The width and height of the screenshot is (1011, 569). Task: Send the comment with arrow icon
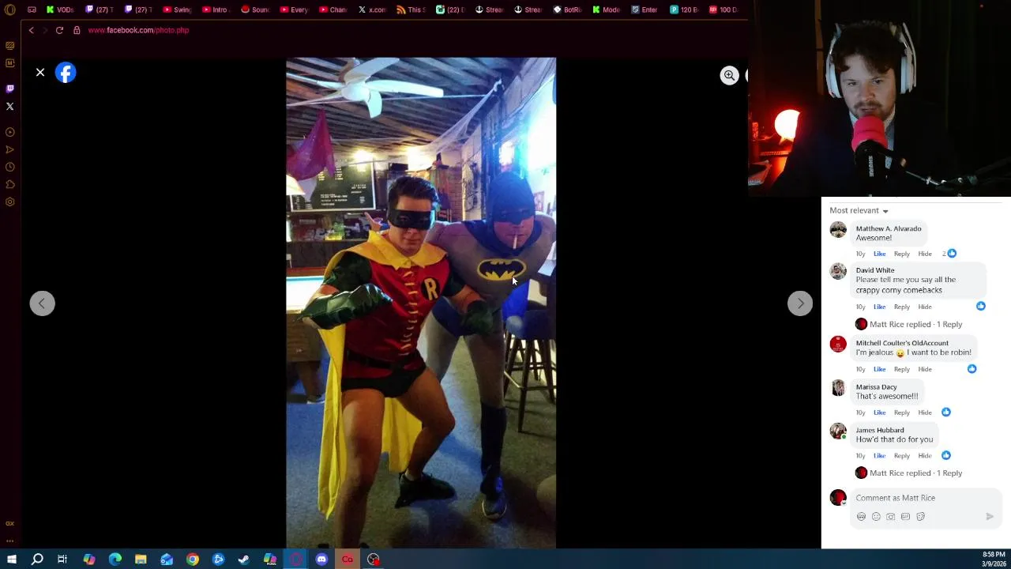pyautogui.click(x=990, y=517)
